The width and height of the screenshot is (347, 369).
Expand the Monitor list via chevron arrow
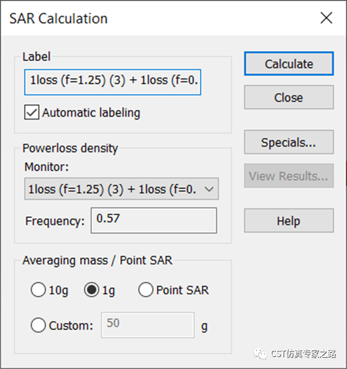[209, 189]
